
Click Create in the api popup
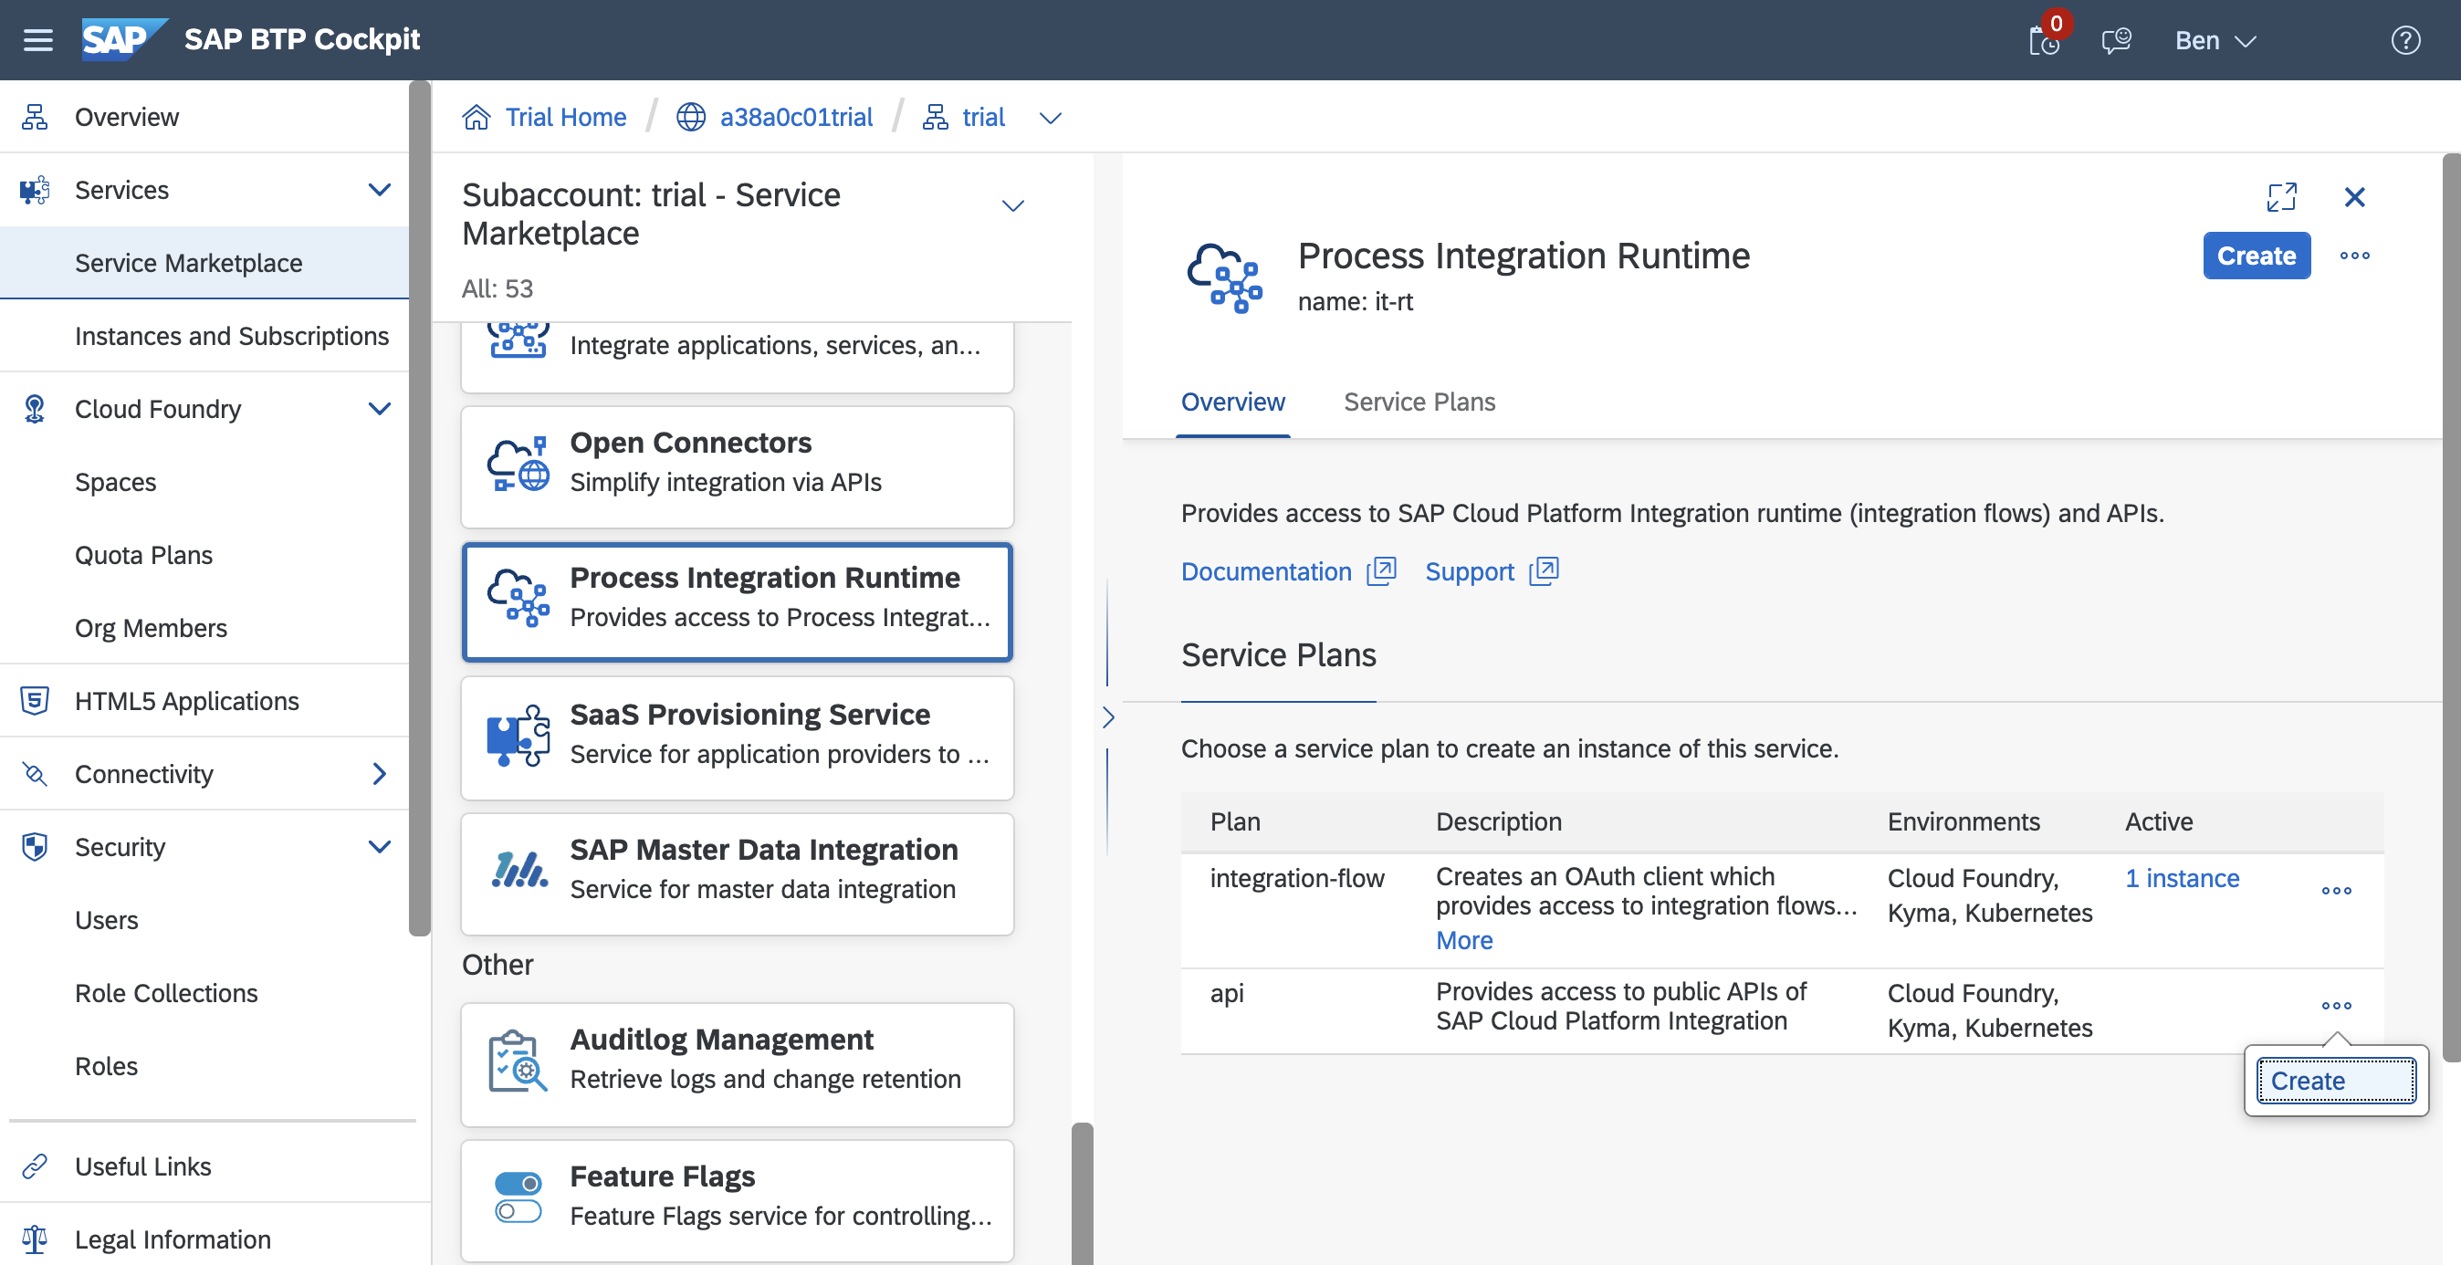pos(2335,1081)
